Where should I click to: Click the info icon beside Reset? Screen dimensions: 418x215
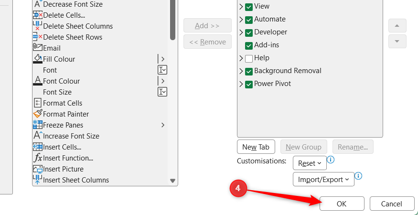click(331, 160)
